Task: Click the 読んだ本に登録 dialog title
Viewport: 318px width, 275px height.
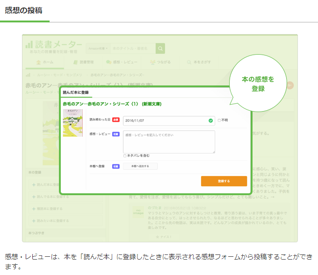Action: [76, 92]
